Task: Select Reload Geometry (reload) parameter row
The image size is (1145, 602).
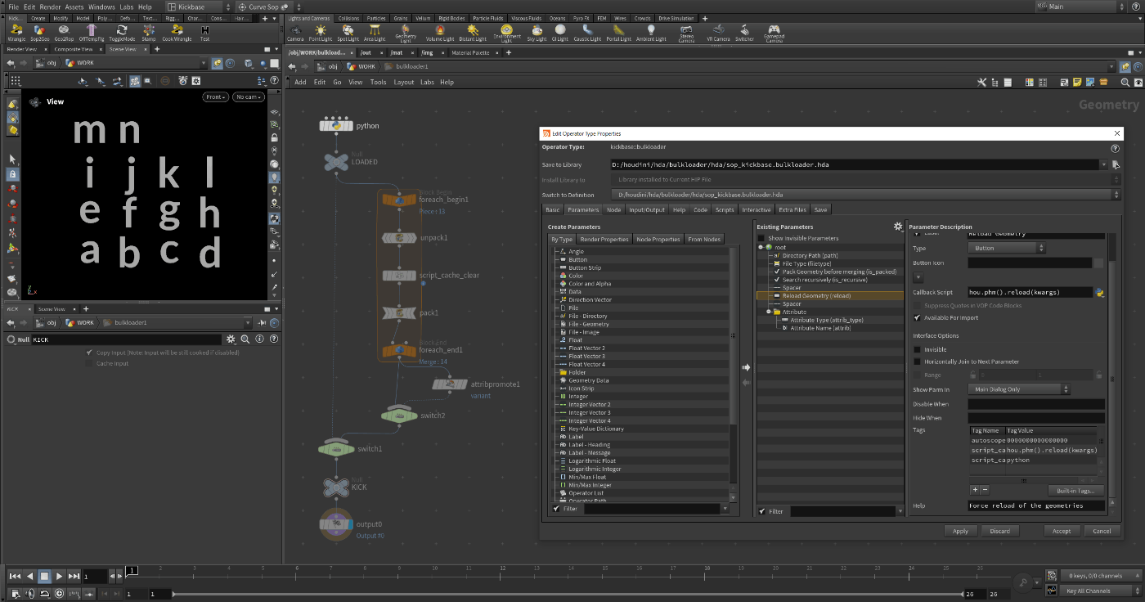Action: [829, 295]
